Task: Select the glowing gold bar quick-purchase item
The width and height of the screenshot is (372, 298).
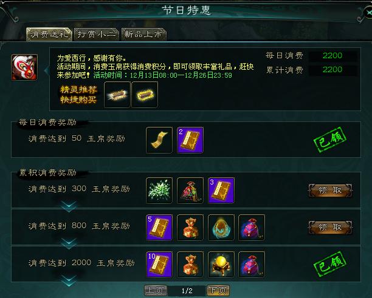Action: tap(145, 95)
